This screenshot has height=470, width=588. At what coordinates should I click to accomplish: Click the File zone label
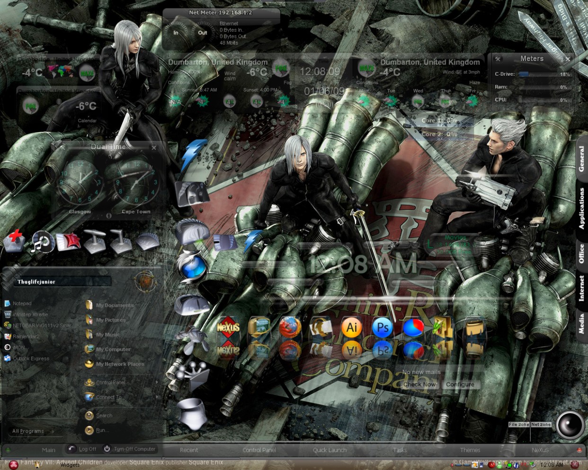[x=519, y=425]
